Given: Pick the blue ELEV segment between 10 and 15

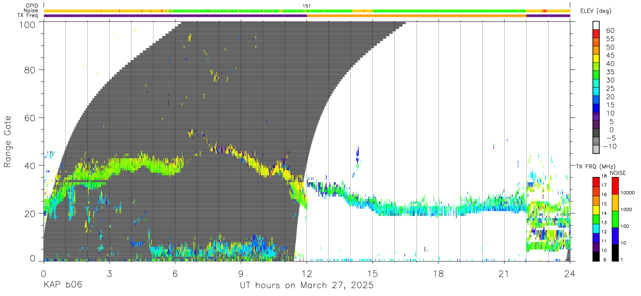Looking at the screenshot, I should 597,108.
